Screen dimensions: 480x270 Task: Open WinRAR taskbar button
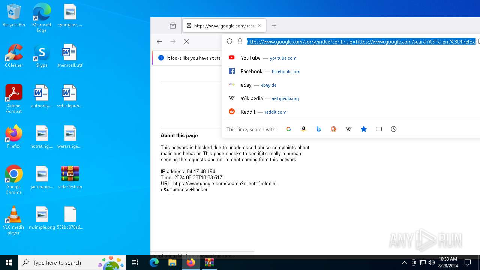pos(209,262)
